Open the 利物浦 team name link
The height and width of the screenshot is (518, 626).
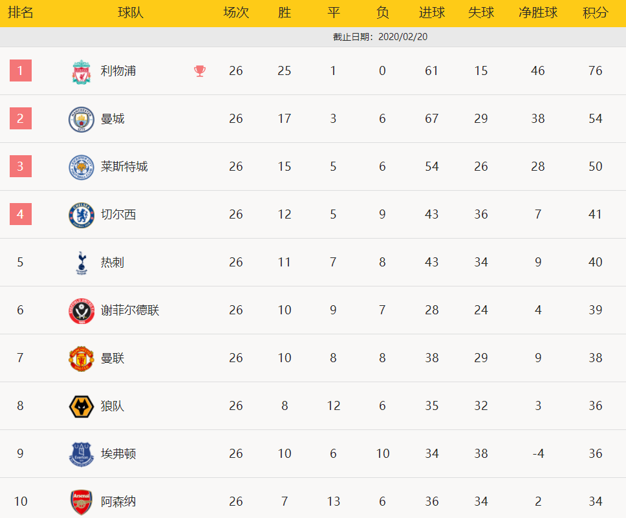click(x=118, y=70)
